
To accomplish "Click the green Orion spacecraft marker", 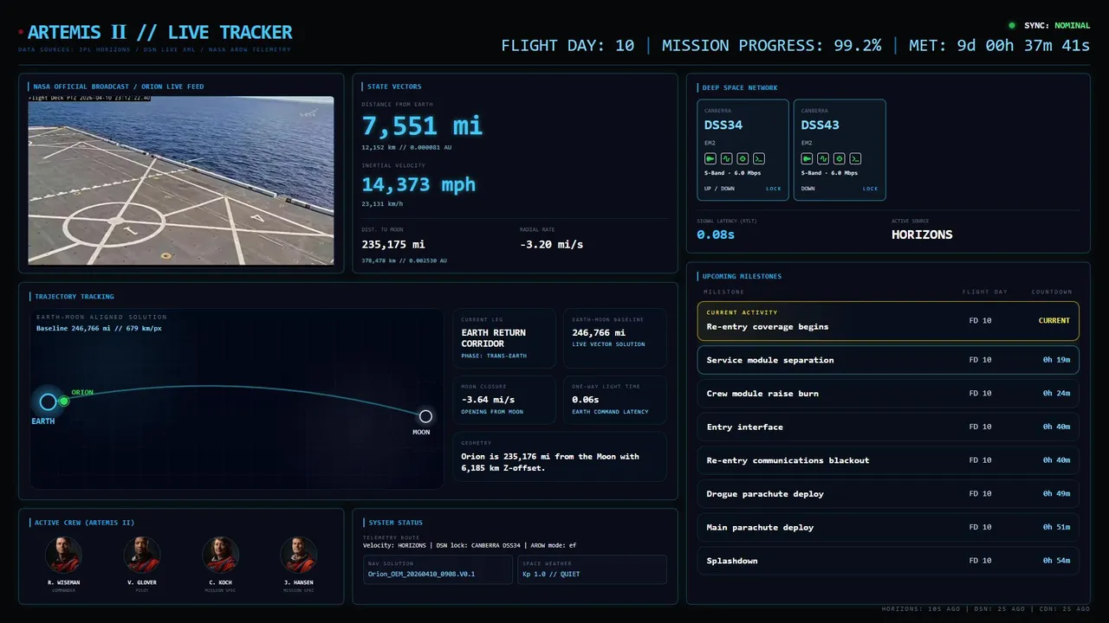I will [64, 401].
